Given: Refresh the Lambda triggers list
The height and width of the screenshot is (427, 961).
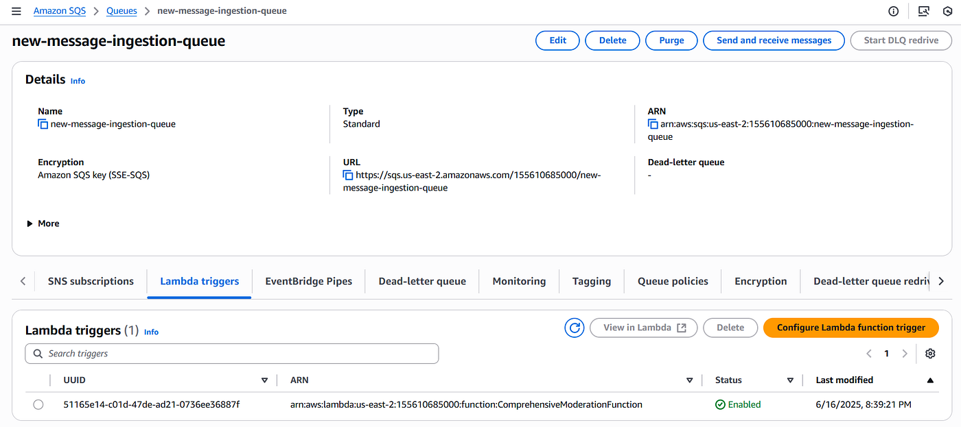Looking at the screenshot, I should [574, 328].
